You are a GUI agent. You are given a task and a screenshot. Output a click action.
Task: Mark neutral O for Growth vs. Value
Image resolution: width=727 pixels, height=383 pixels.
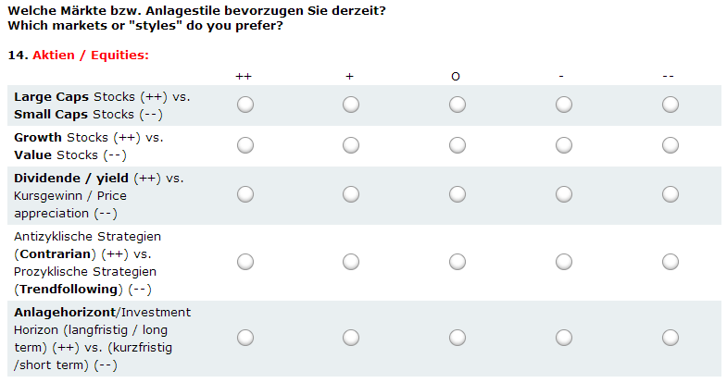(x=458, y=145)
